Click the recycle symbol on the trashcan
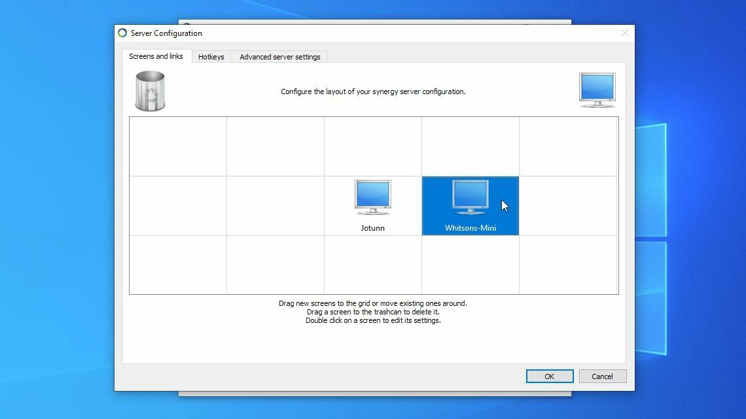 (151, 95)
